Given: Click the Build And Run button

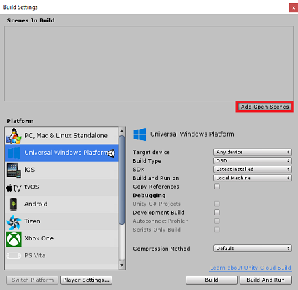Looking at the screenshot, I should pos(265,280).
